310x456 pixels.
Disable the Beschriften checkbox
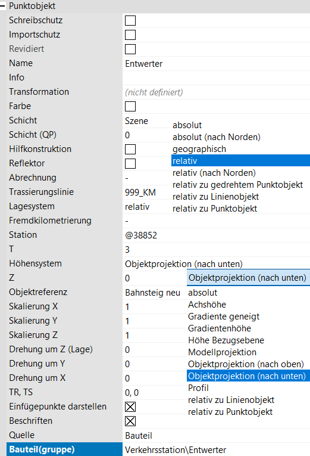coord(130,421)
